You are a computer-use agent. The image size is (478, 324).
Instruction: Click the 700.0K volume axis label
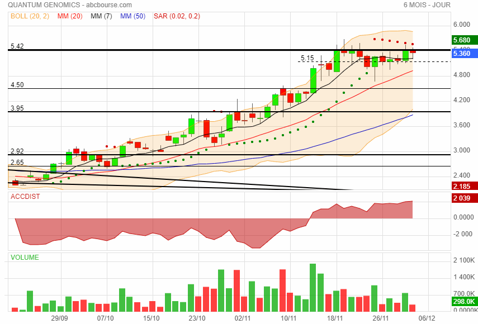click(463, 293)
